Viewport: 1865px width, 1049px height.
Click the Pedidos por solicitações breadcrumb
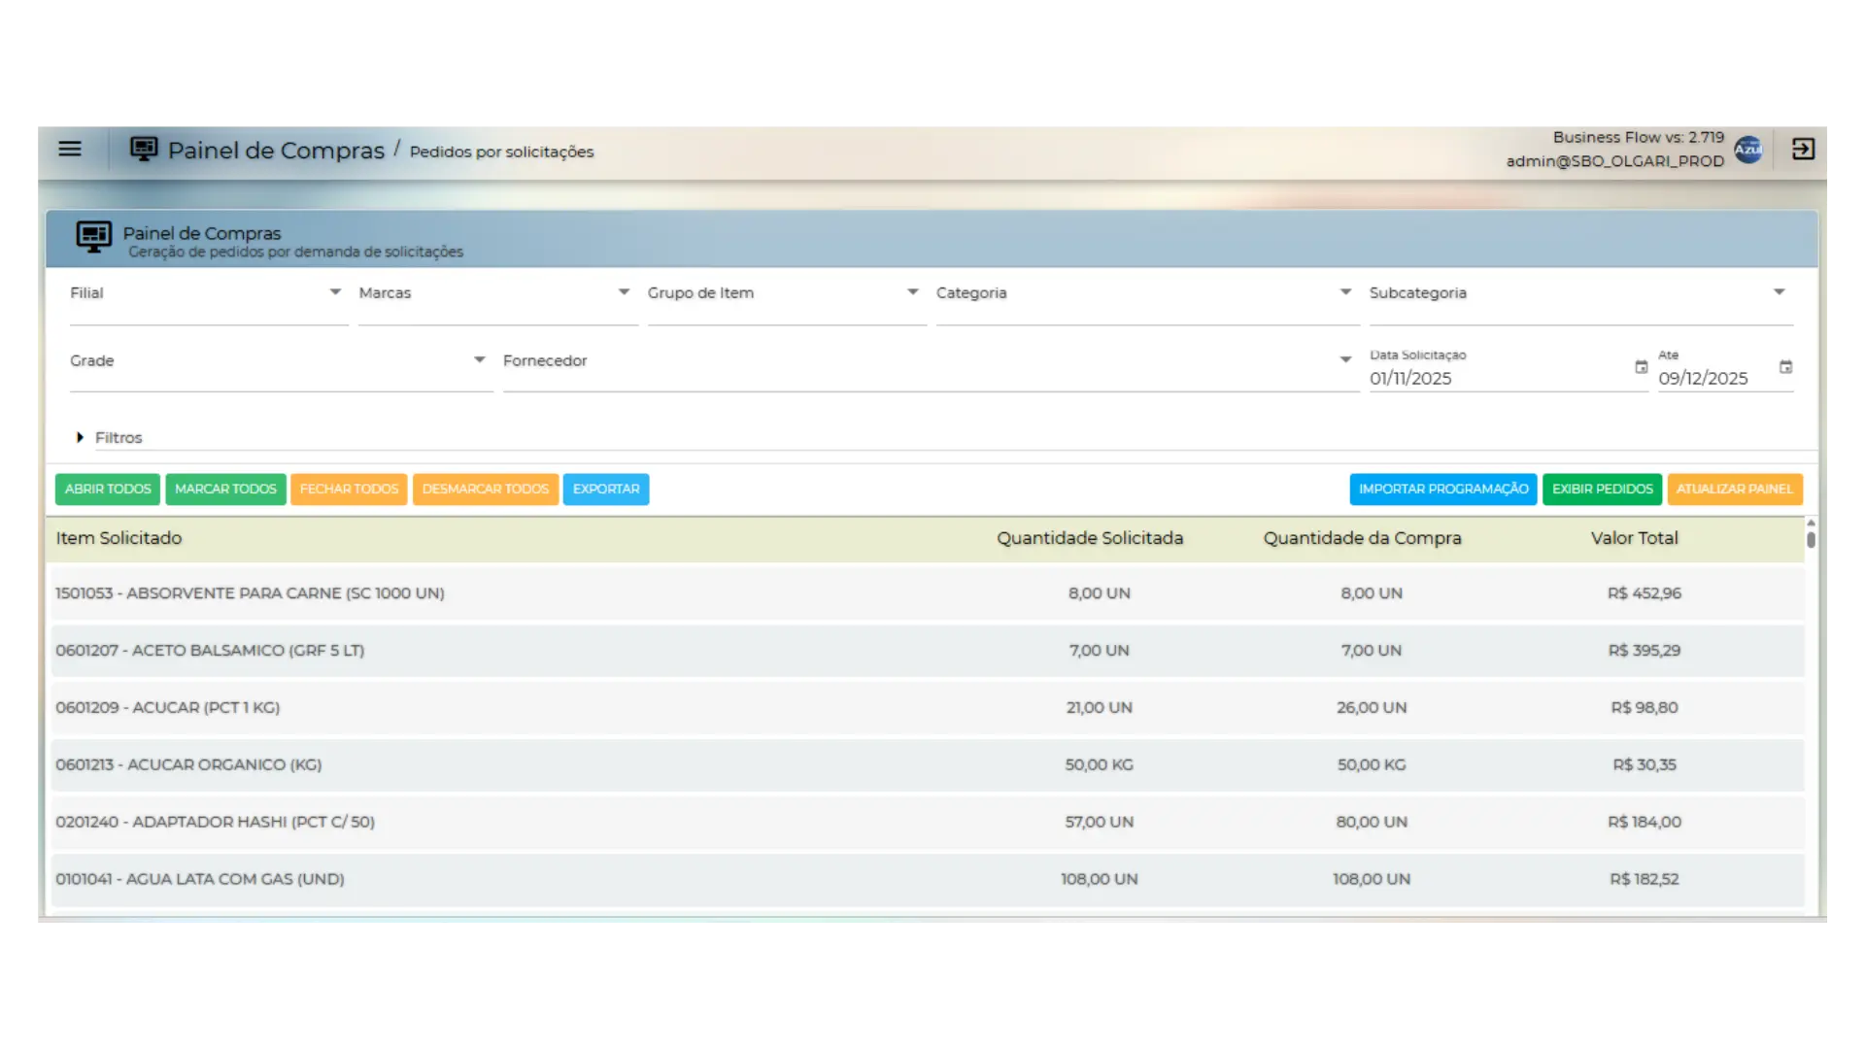pyautogui.click(x=501, y=152)
